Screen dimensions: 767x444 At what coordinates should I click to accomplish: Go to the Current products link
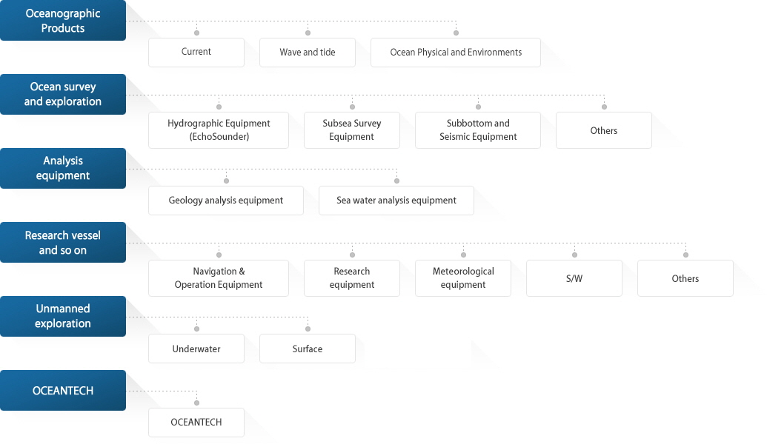click(196, 53)
